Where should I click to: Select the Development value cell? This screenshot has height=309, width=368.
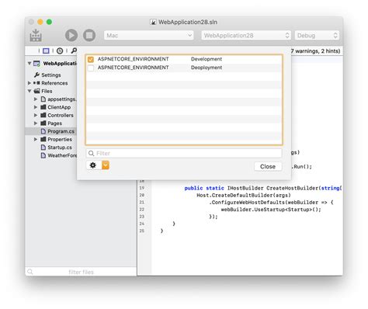pos(207,59)
